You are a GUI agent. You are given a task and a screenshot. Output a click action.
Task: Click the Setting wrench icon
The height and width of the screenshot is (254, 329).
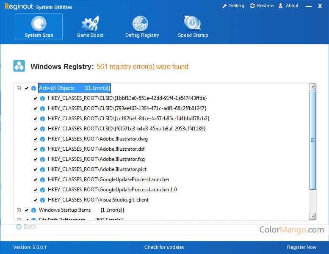point(225,6)
